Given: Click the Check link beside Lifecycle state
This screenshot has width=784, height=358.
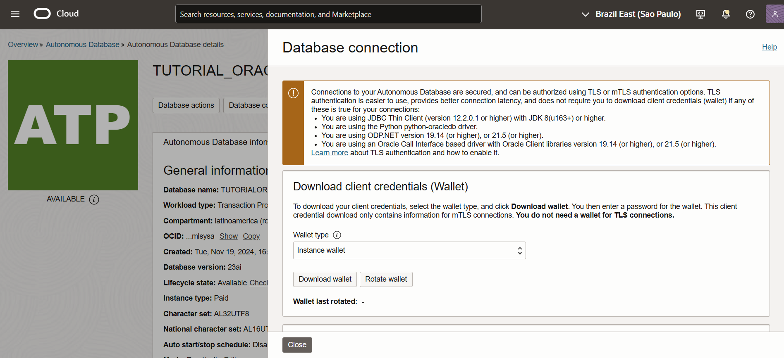Looking at the screenshot, I should point(258,283).
